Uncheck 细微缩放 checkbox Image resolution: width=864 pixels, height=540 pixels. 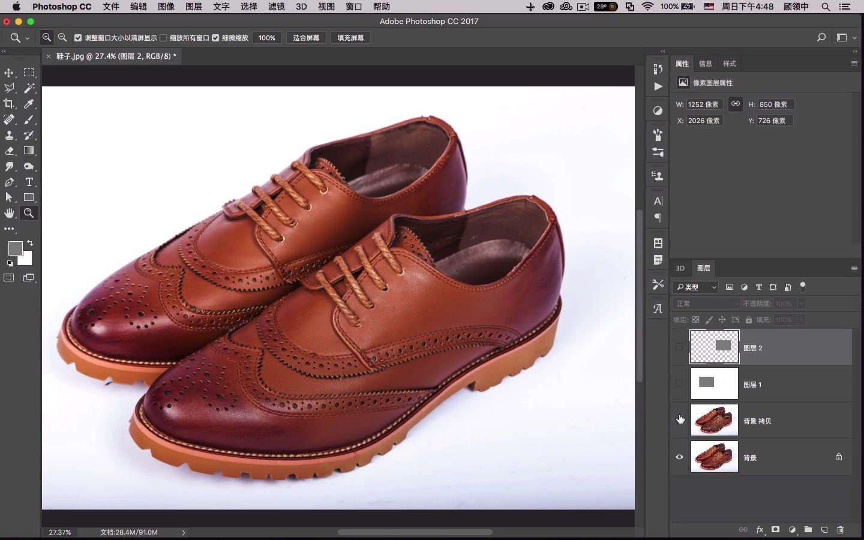pyautogui.click(x=215, y=38)
